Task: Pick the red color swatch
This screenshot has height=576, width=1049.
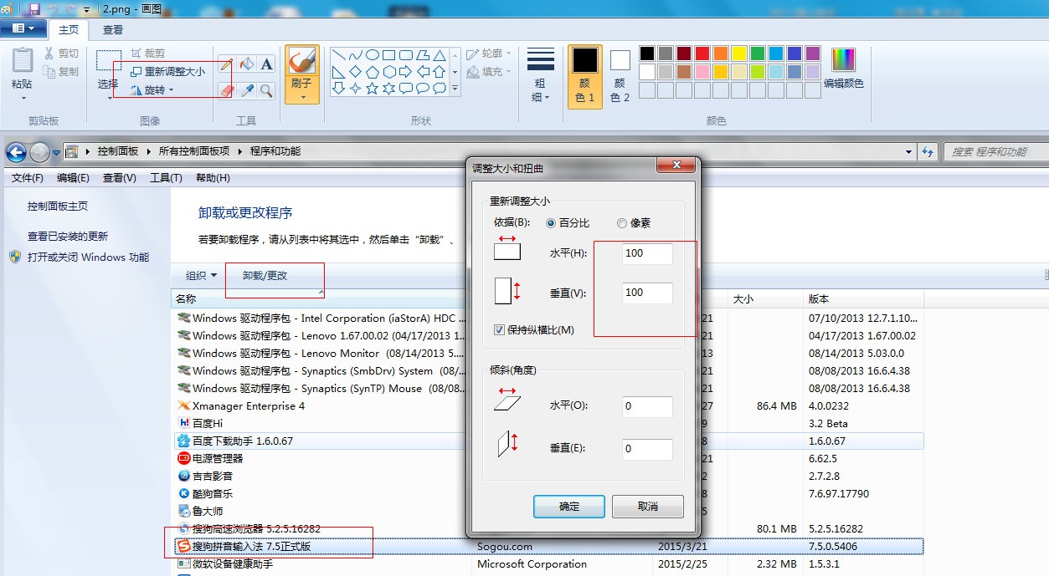Action: tap(702, 54)
